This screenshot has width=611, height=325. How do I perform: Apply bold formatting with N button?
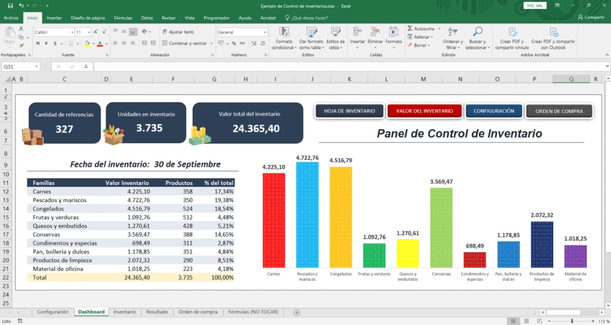pyautogui.click(x=38, y=43)
